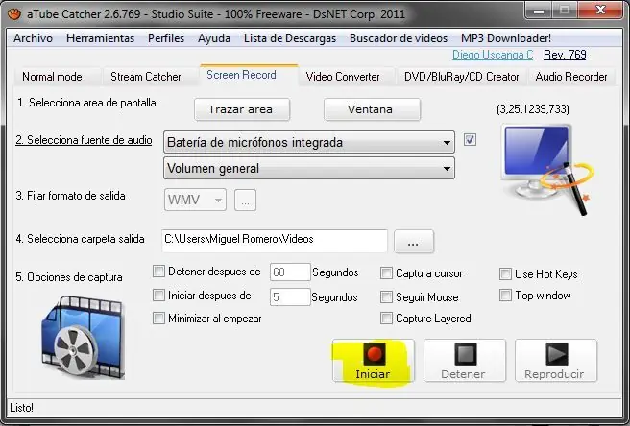The width and height of the screenshot is (630, 426).
Task: Click the '1. Selecciona area de pantalla' label
Action: (86, 103)
